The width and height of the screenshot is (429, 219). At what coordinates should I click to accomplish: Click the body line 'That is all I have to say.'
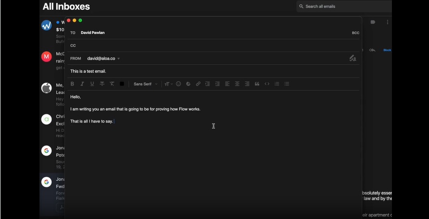click(x=91, y=121)
